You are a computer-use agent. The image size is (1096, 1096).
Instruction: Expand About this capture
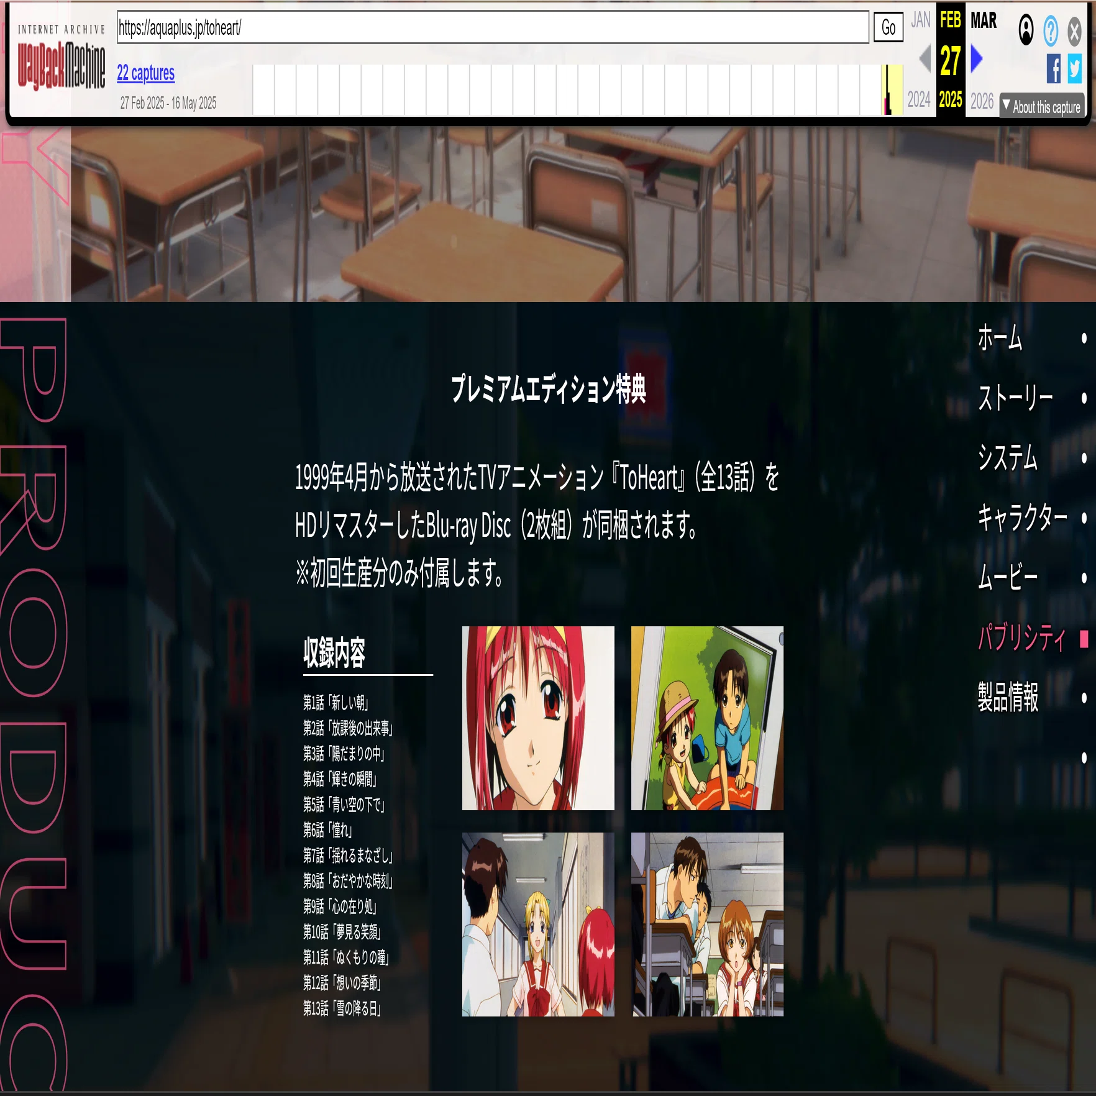[1042, 106]
